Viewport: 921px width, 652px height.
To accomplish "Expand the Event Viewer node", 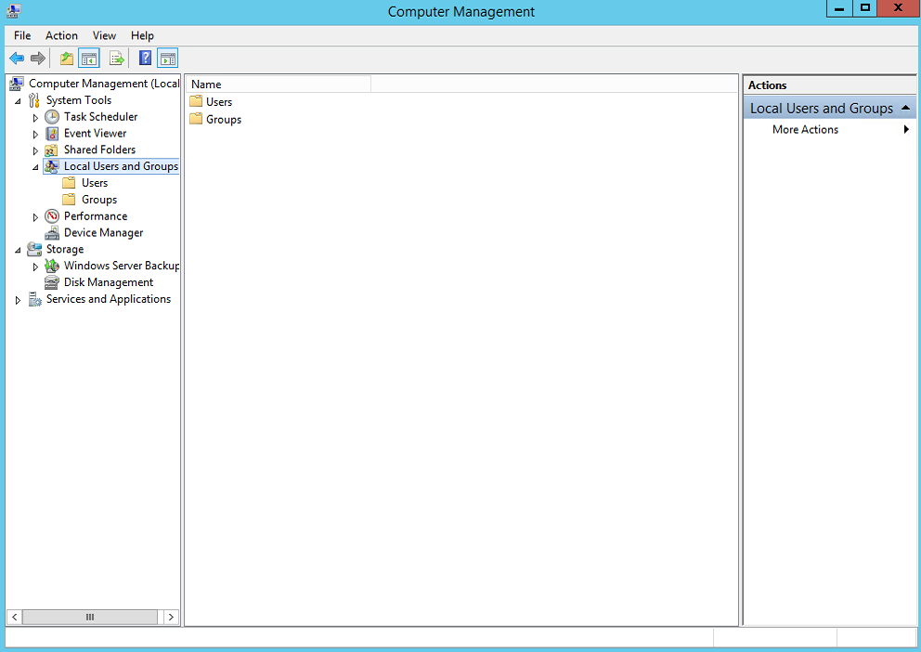I will point(35,134).
